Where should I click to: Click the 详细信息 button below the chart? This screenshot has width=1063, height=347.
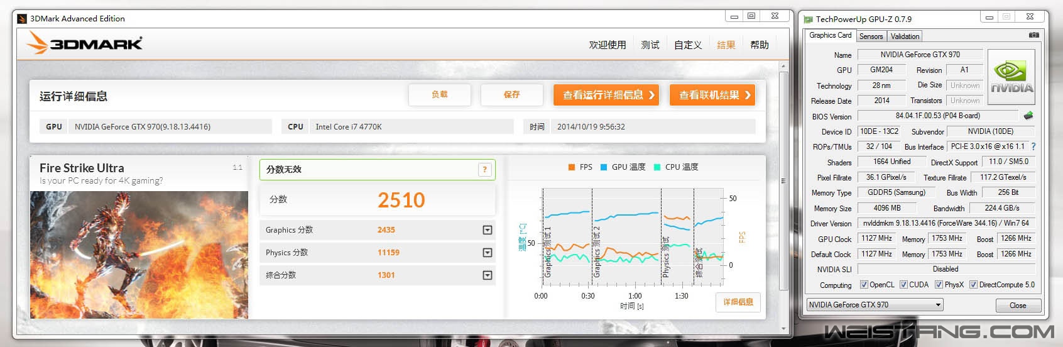[738, 302]
